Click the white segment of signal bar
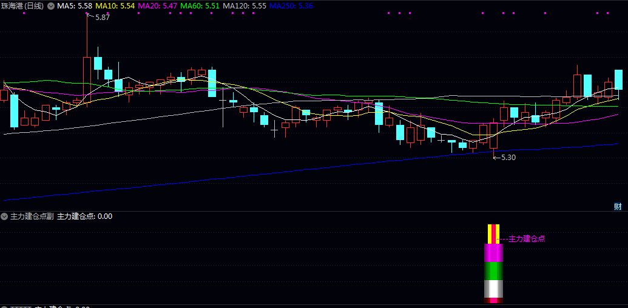Image resolution: width=628 pixels, height=308 pixels. [x=493, y=289]
